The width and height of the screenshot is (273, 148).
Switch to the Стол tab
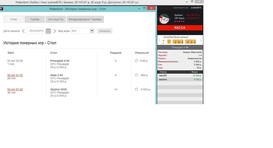pos(14,19)
